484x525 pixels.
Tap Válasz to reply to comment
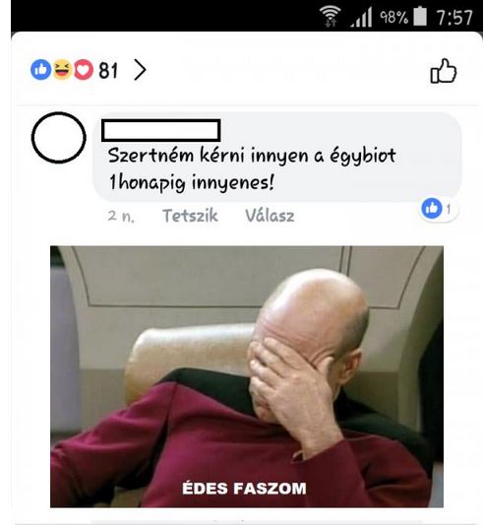pos(270,216)
